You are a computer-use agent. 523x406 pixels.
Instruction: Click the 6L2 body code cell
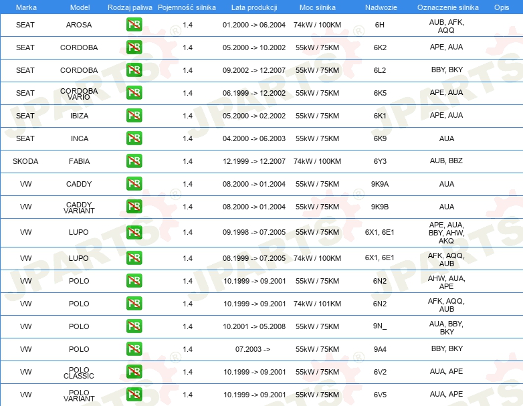[x=380, y=70]
